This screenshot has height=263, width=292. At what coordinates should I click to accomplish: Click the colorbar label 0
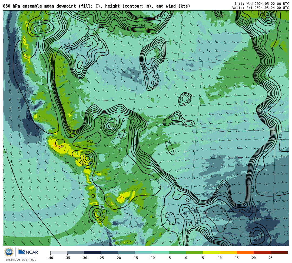[186, 258]
